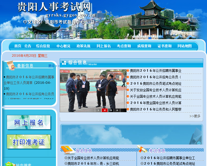The height and width of the screenshot is (166, 207).
Task: Go to the 综合信息 menu page
Action: point(43,46)
